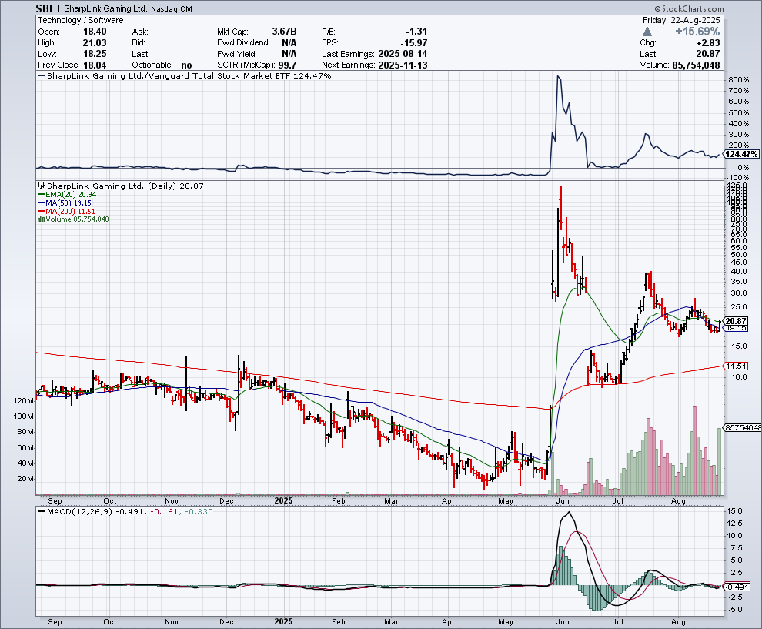The width and height of the screenshot is (762, 629).
Task: Click the Optionable value no
Action: (x=186, y=65)
